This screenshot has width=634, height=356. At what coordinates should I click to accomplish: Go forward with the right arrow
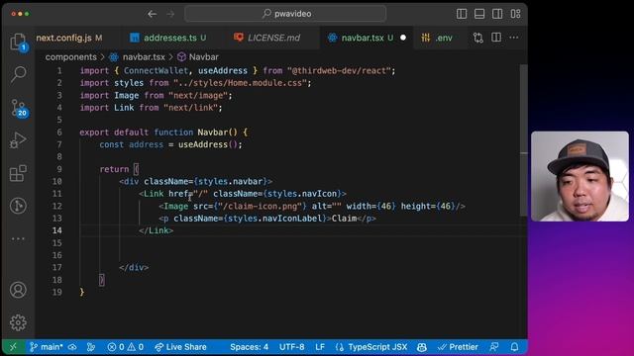click(170, 14)
